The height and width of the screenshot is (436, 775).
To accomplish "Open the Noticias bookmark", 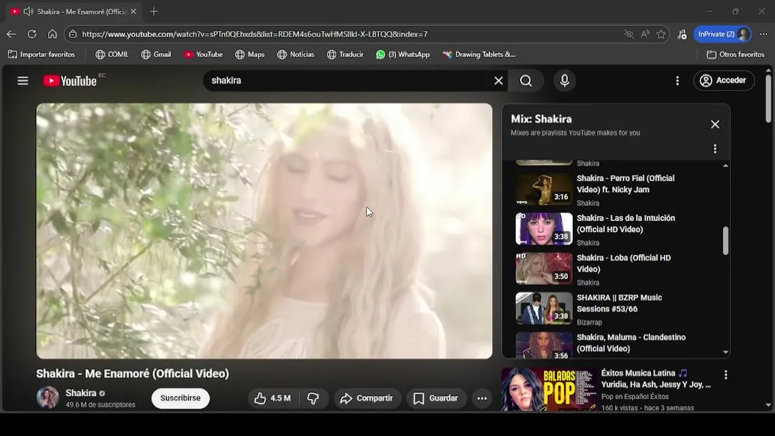I will pos(296,54).
